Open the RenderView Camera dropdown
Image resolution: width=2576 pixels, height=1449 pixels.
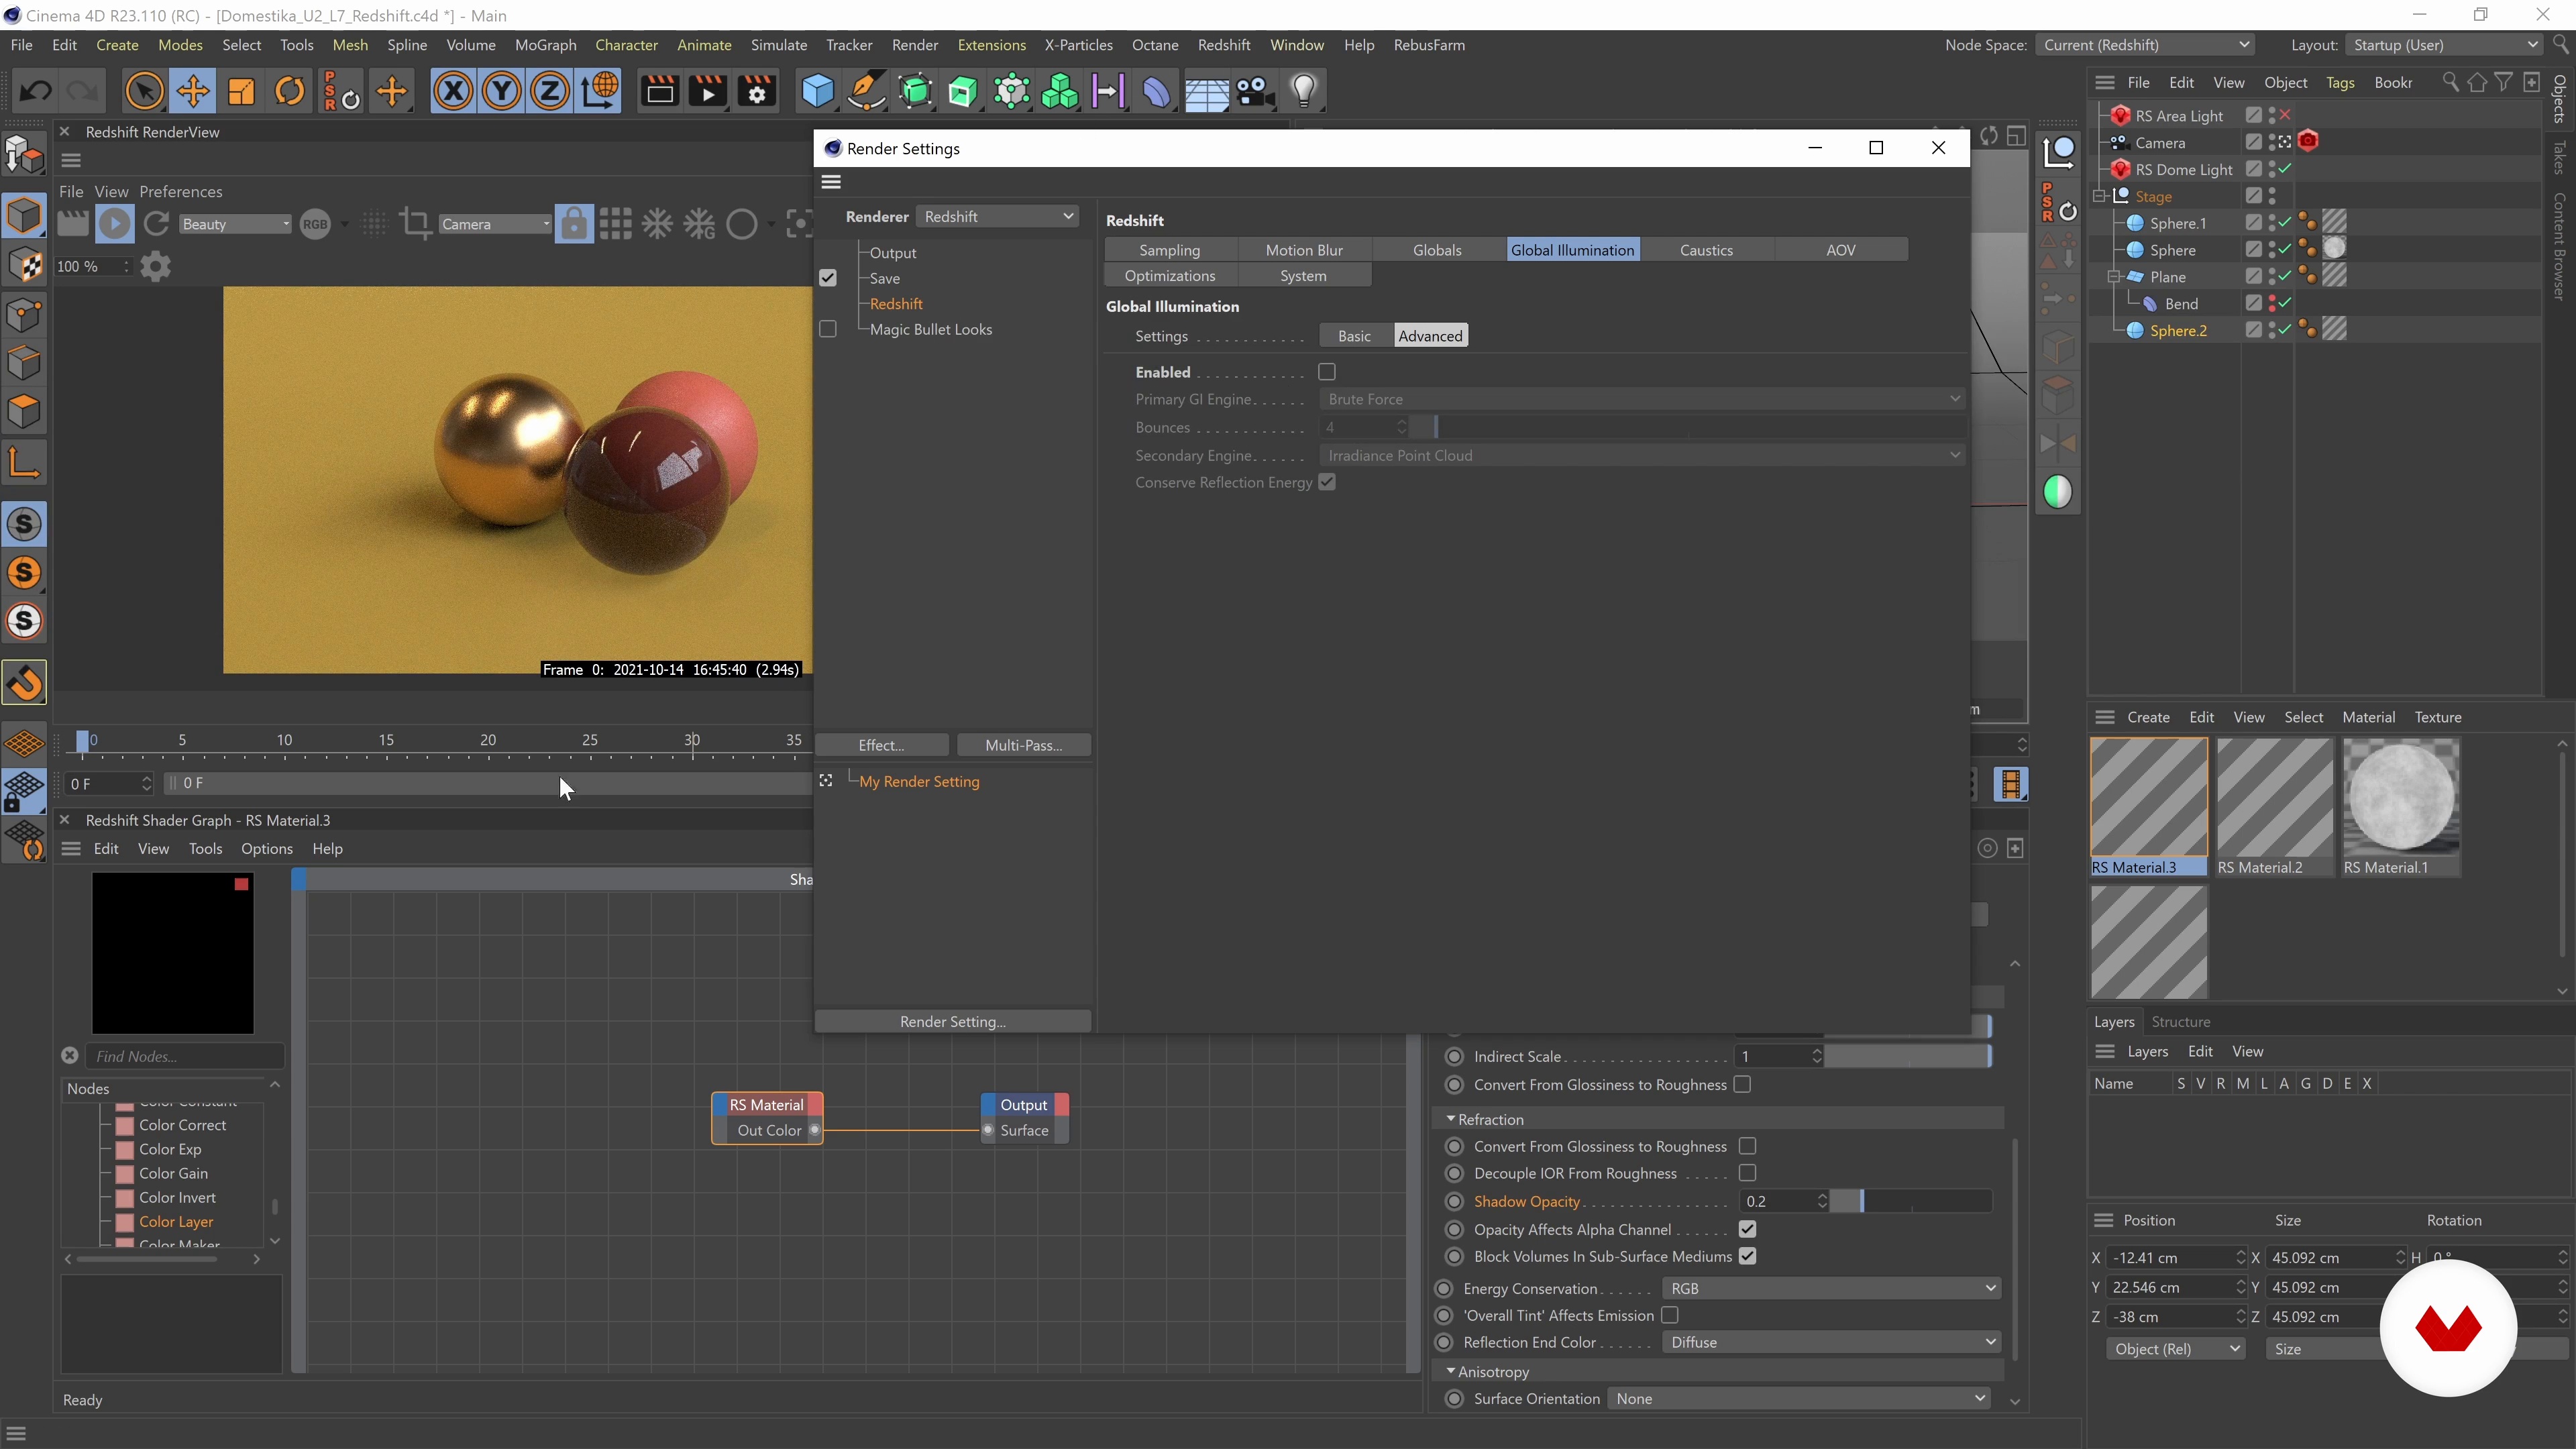tap(495, 224)
